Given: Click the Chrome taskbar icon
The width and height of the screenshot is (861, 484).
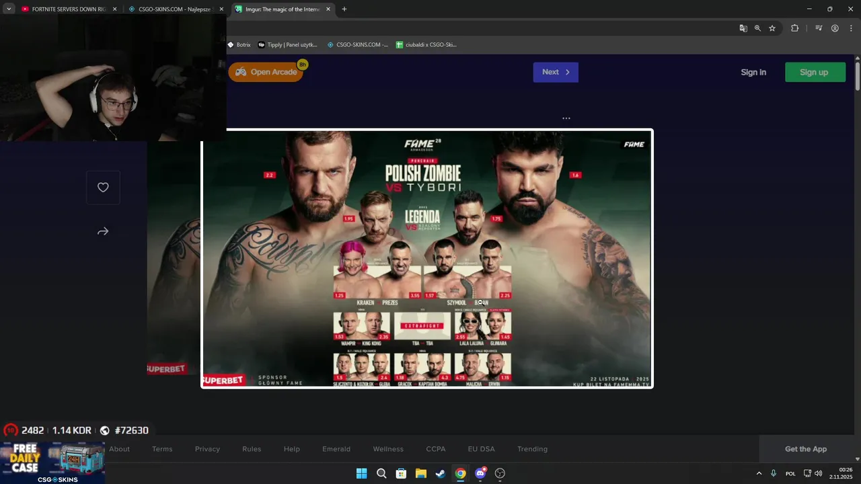Looking at the screenshot, I should (460, 473).
